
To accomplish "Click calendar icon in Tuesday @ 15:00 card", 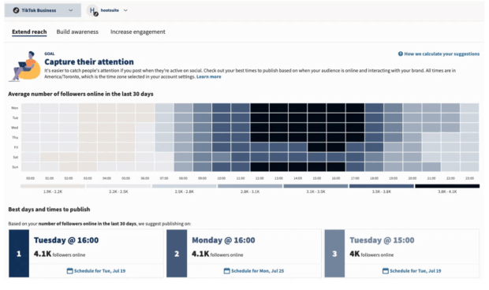I will click(x=386, y=270).
